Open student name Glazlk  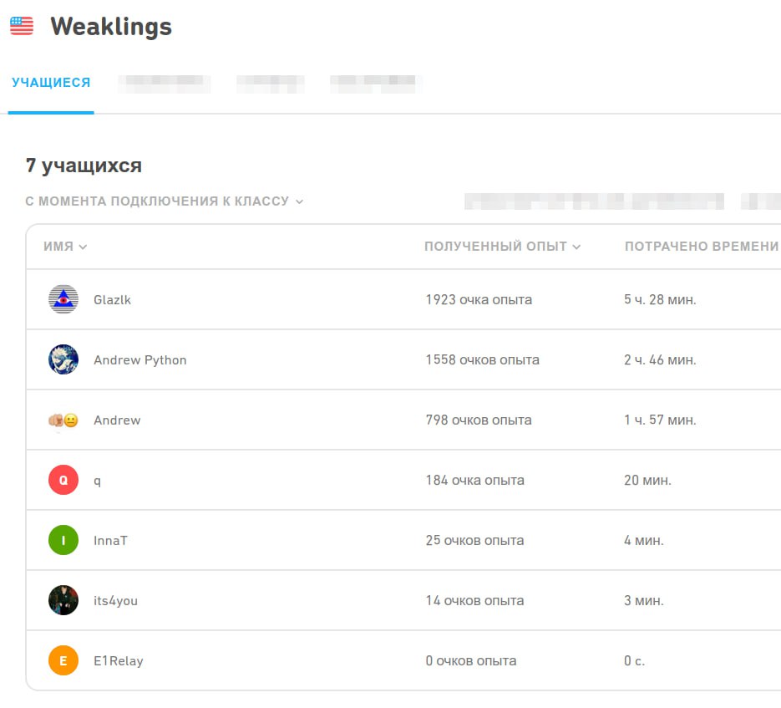tap(112, 299)
